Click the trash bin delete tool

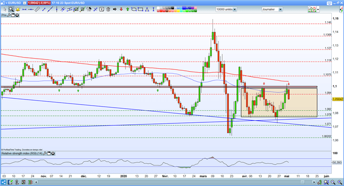pyautogui.click(x=108, y=10)
